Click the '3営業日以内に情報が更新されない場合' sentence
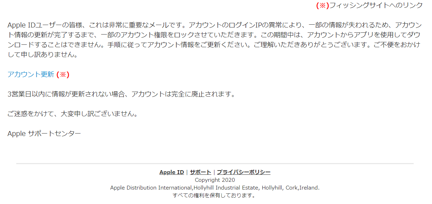Viewport: 432px width, 204px height. (x=121, y=94)
